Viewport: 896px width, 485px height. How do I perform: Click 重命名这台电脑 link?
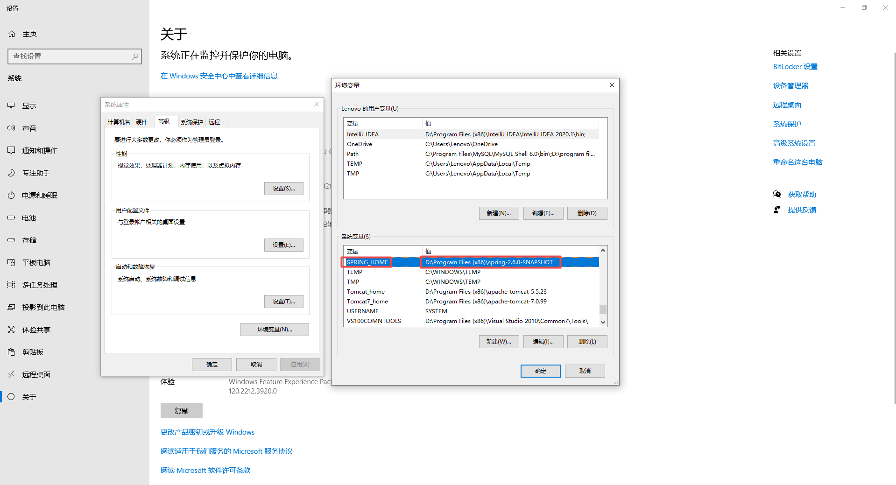pyautogui.click(x=797, y=162)
